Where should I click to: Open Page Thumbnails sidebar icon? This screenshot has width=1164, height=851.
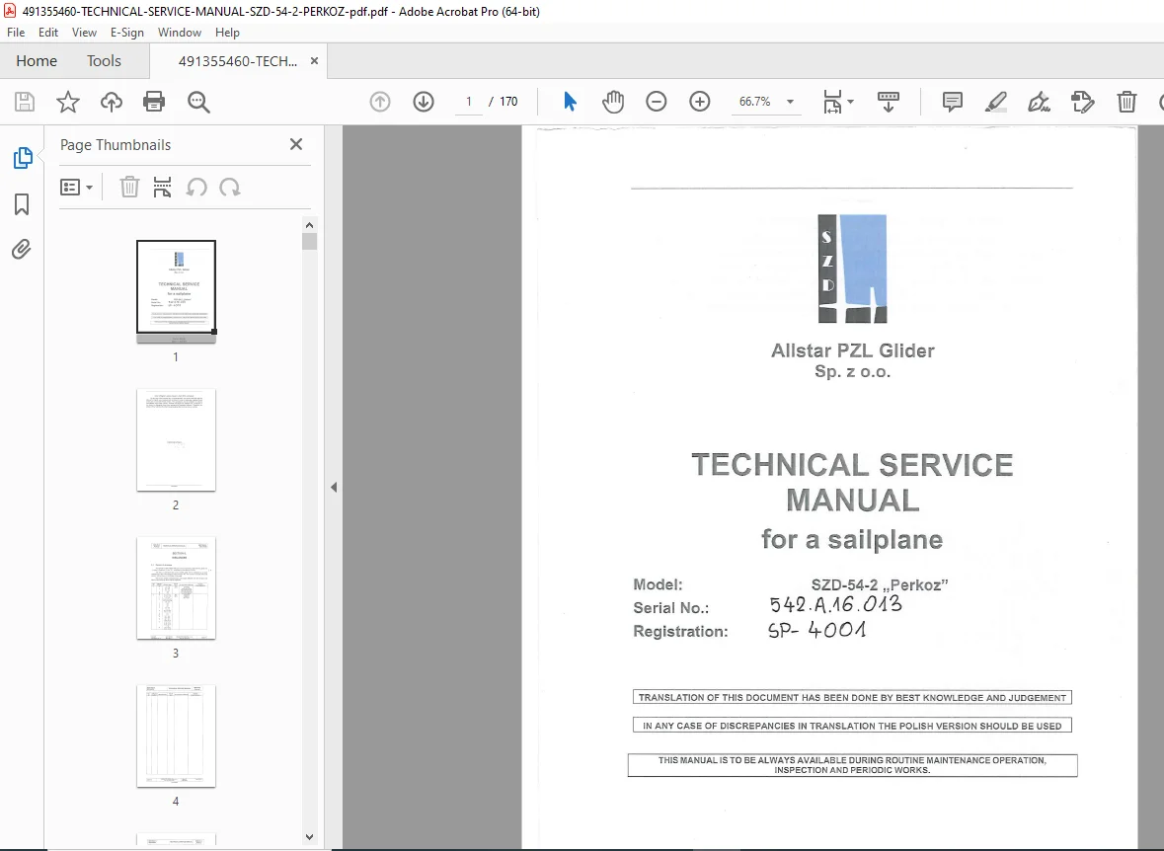[23, 157]
